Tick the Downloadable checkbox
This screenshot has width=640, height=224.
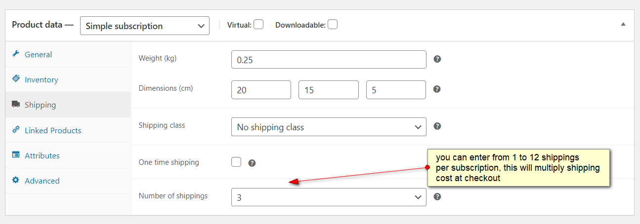333,24
